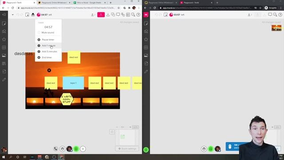Click the pink timer icon in left window
Viewport: 284px width, 160px height.
point(39,15)
